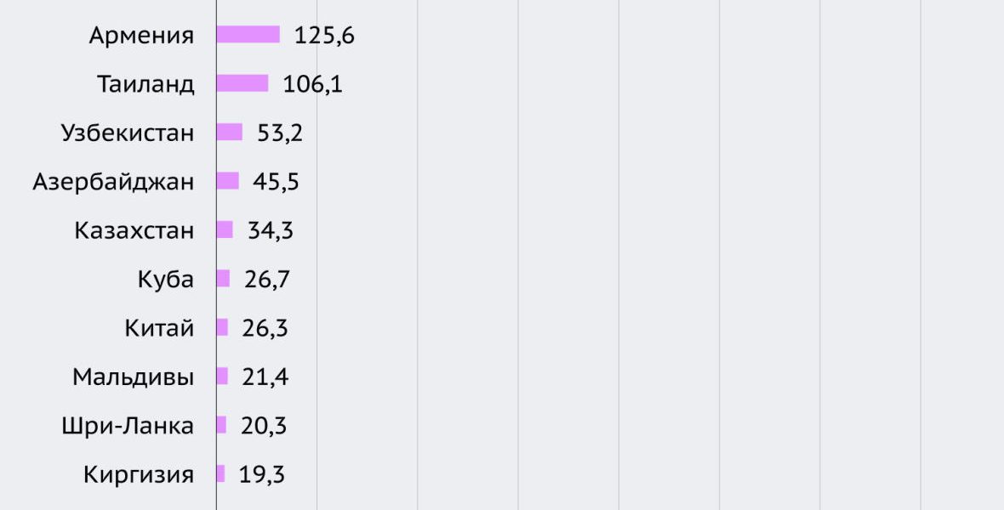Click the Мальдивы country label
This screenshot has height=510, width=1004.
click(x=134, y=377)
